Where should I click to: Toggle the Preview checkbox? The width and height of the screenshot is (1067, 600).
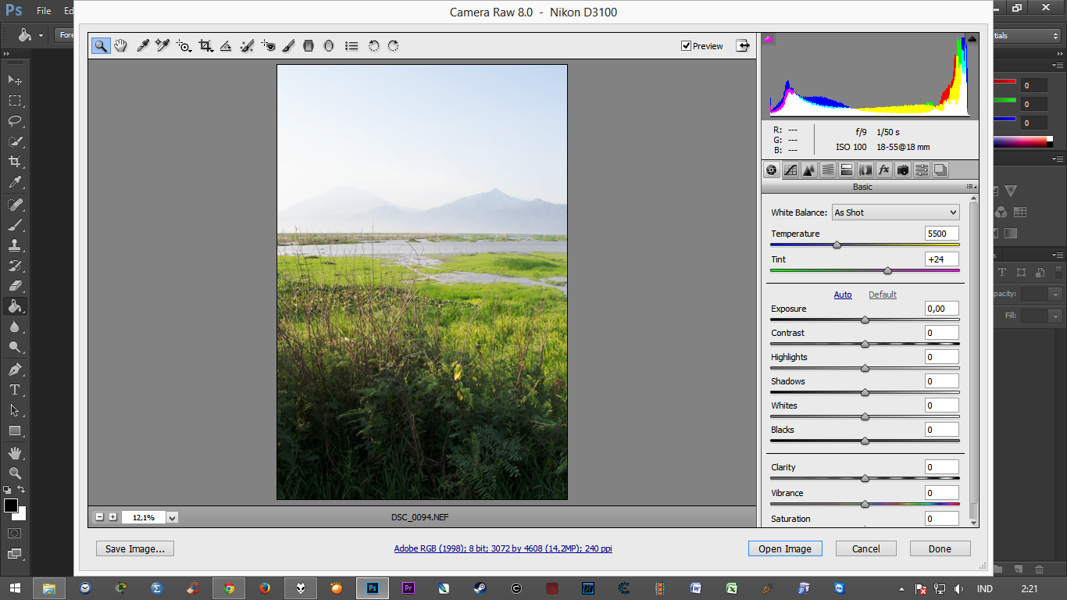pyautogui.click(x=686, y=46)
